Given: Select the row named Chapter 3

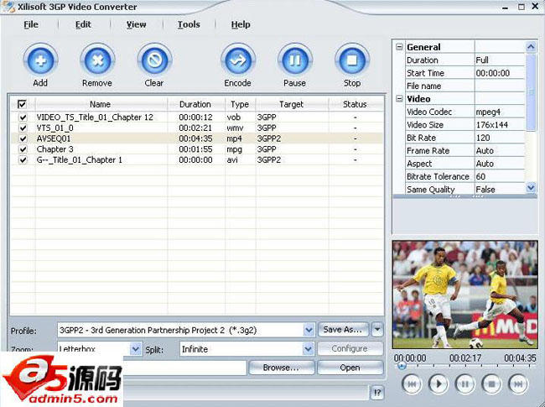Looking at the screenshot, I should point(197,149).
